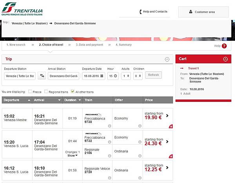Click the 15:02 departure time

click(x=9, y=116)
